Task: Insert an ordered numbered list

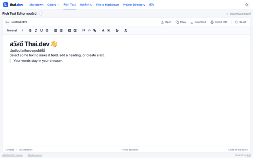Action: (55, 30)
